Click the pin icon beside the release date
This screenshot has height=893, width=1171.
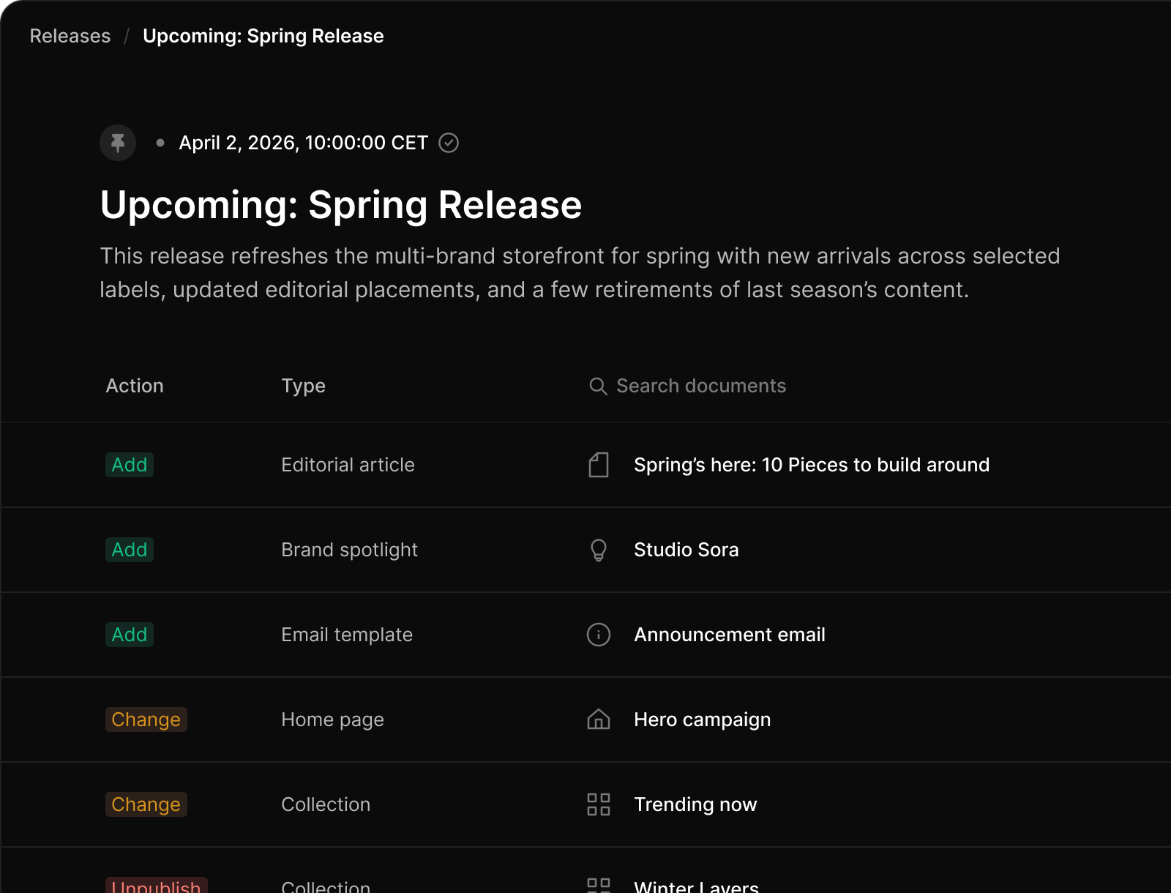point(118,143)
